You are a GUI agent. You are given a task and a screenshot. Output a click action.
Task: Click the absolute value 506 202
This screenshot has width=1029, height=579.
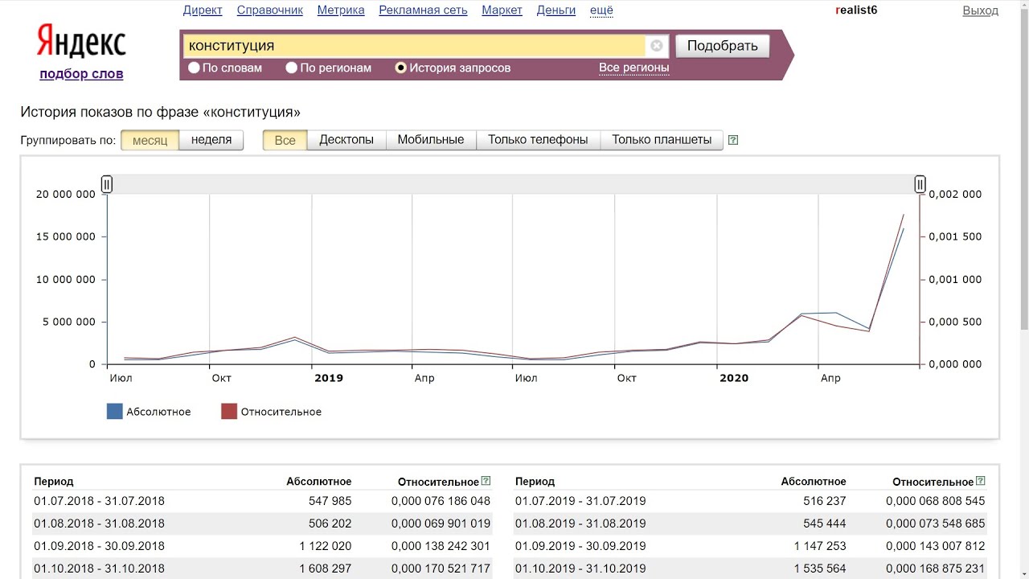(330, 524)
